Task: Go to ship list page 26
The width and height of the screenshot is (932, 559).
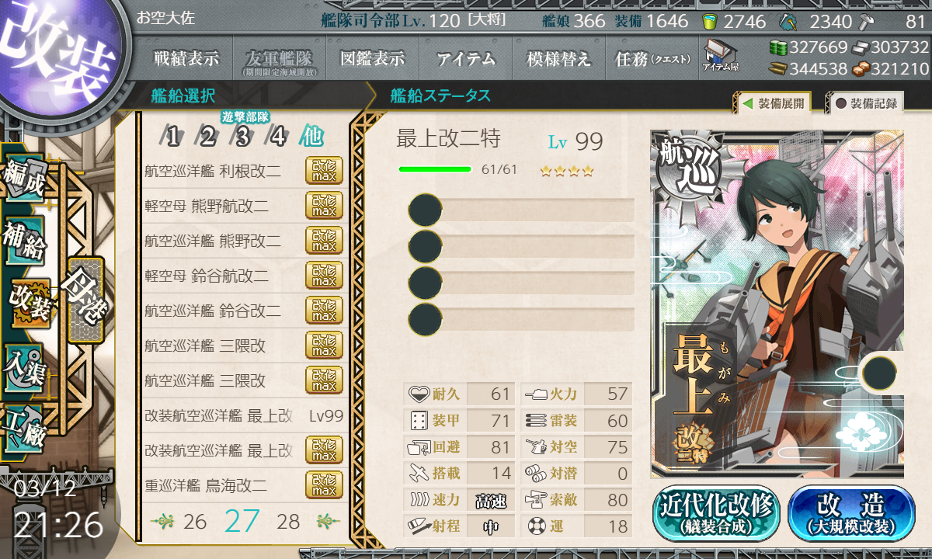Action: [195, 522]
